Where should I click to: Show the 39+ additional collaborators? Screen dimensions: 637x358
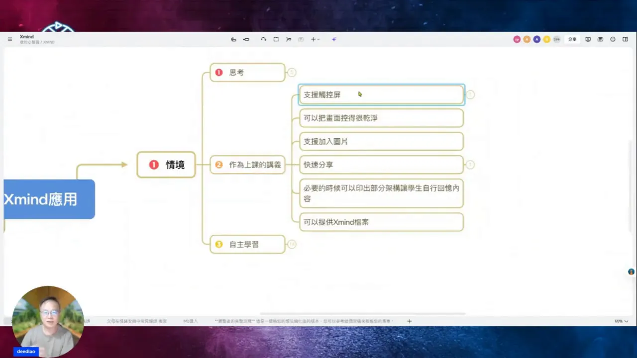click(556, 39)
